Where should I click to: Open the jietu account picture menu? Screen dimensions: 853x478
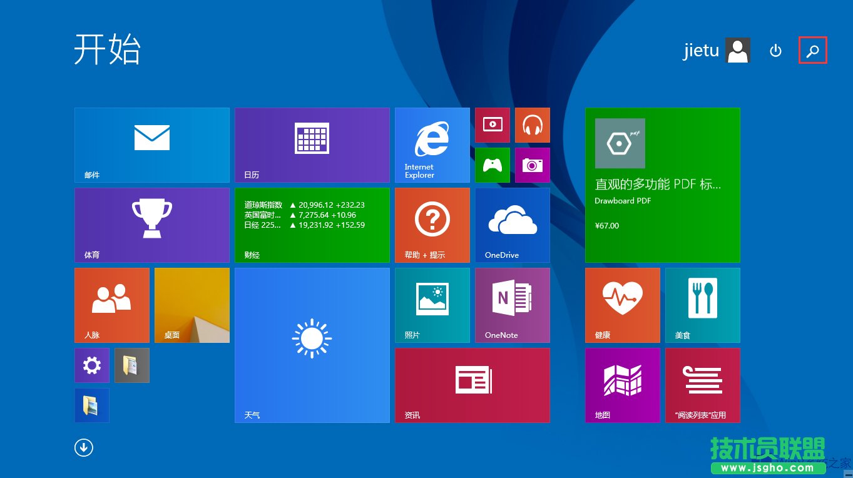point(737,50)
